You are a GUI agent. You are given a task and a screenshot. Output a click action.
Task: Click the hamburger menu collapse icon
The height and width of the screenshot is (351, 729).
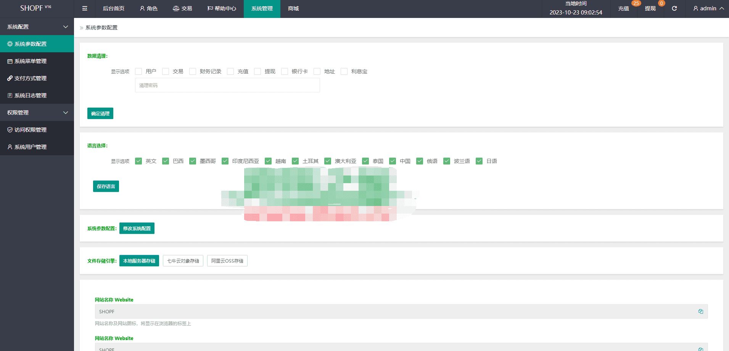point(85,8)
